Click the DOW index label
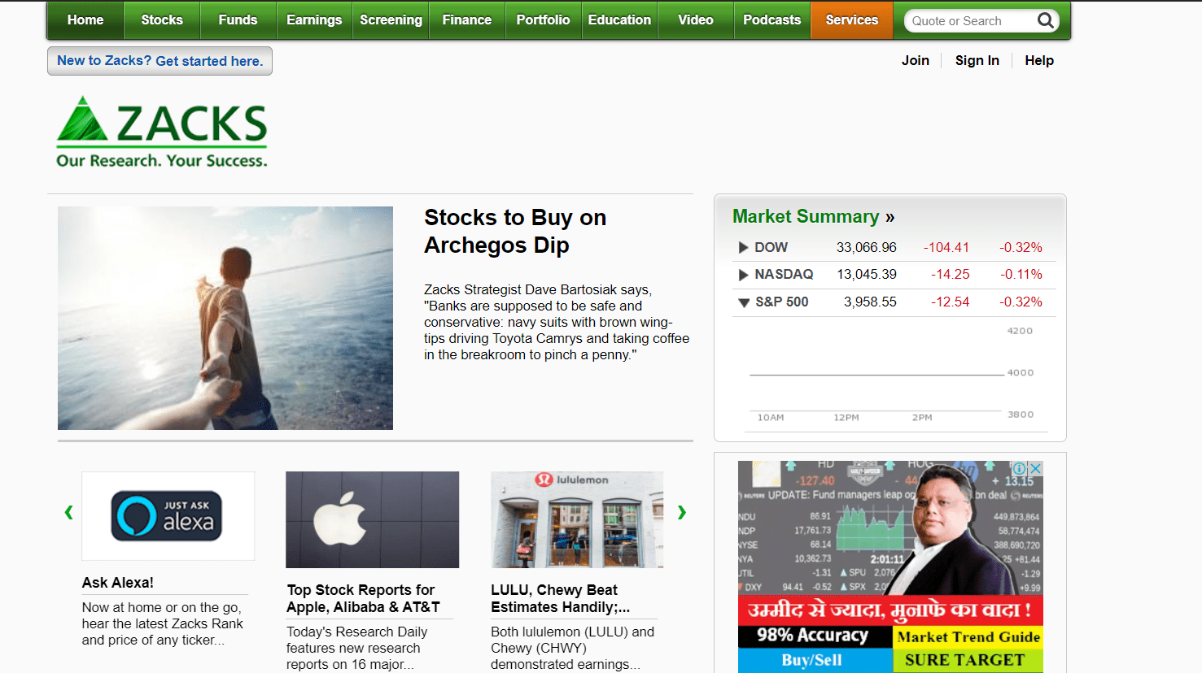Viewport: 1202px width, 673px height. click(771, 247)
